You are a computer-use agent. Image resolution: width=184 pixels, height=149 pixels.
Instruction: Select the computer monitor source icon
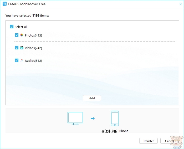75,118
